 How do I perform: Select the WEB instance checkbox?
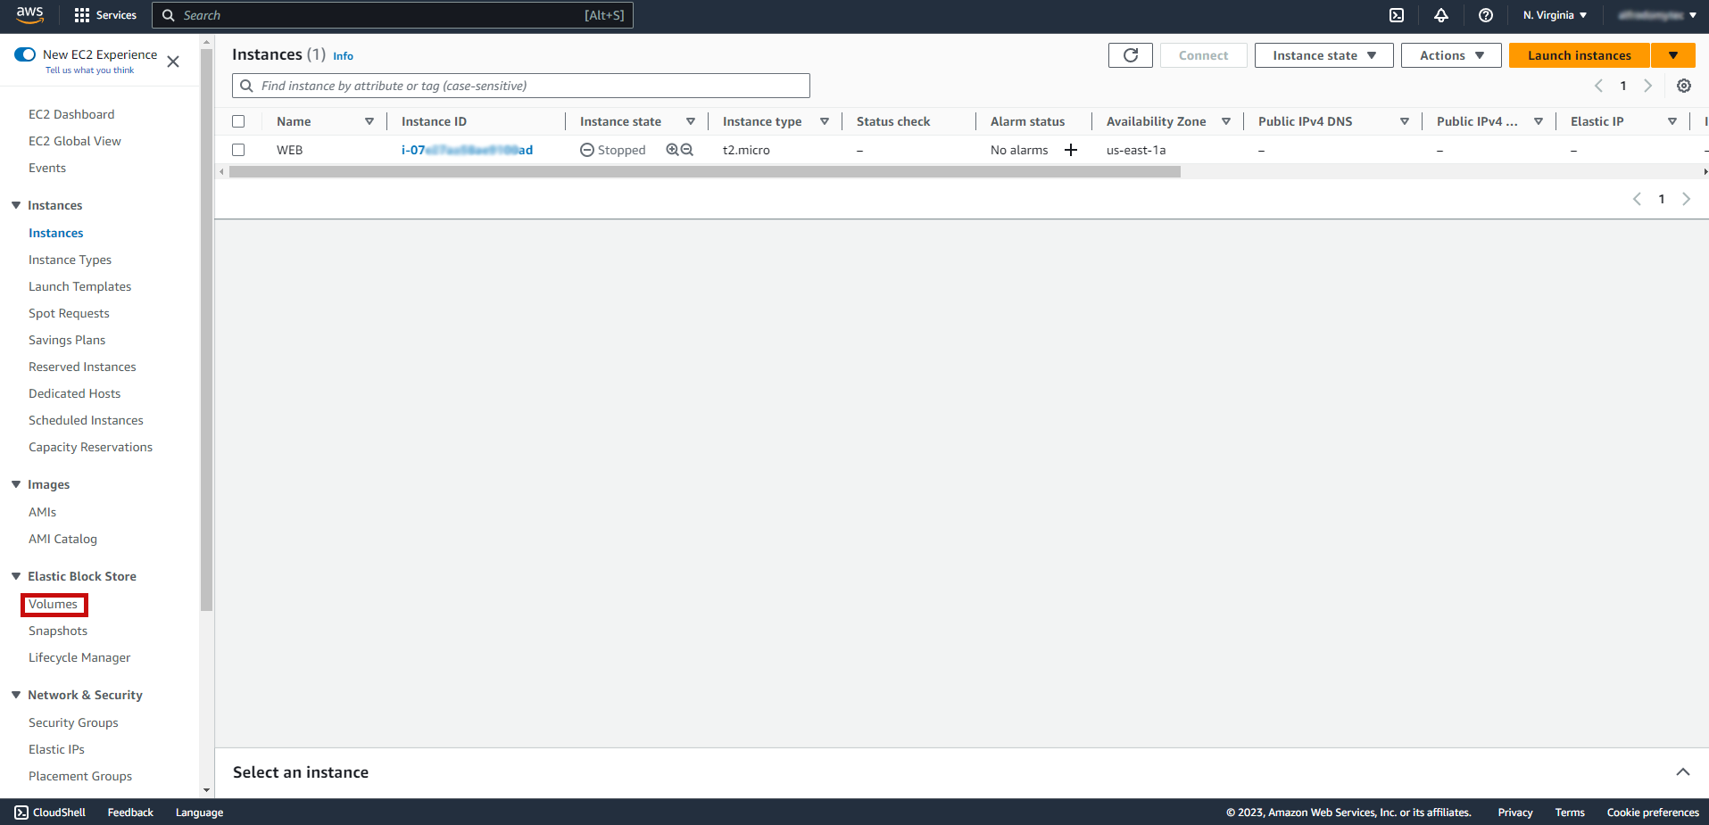click(x=238, y=150)
